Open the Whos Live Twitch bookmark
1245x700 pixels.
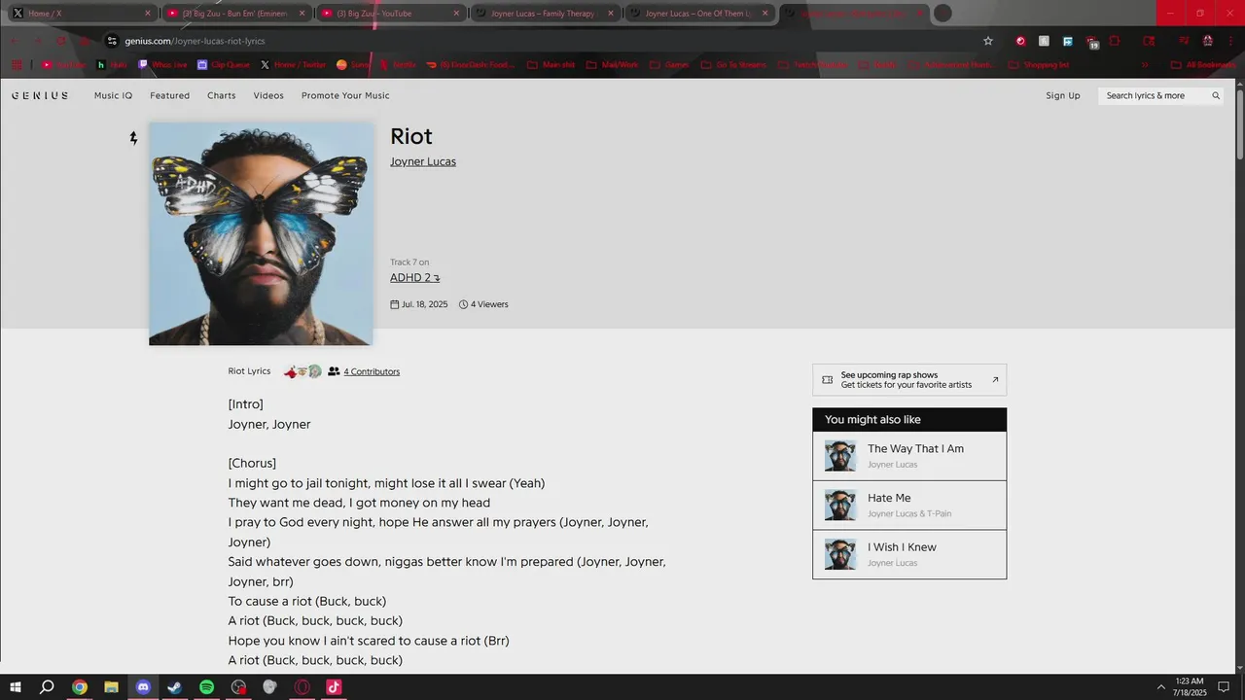tap(162, 65)
